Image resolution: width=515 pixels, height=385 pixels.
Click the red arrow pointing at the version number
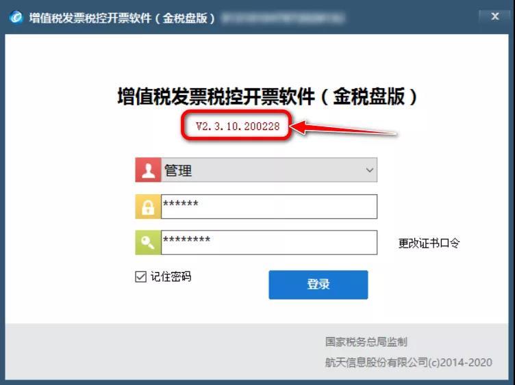pyautogui.click(x=344, y=128)
